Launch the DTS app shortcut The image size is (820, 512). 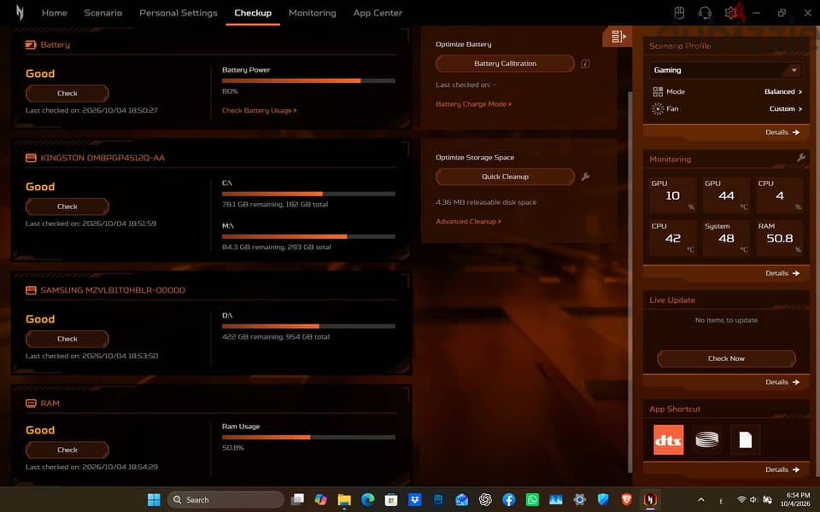(668, 439)
